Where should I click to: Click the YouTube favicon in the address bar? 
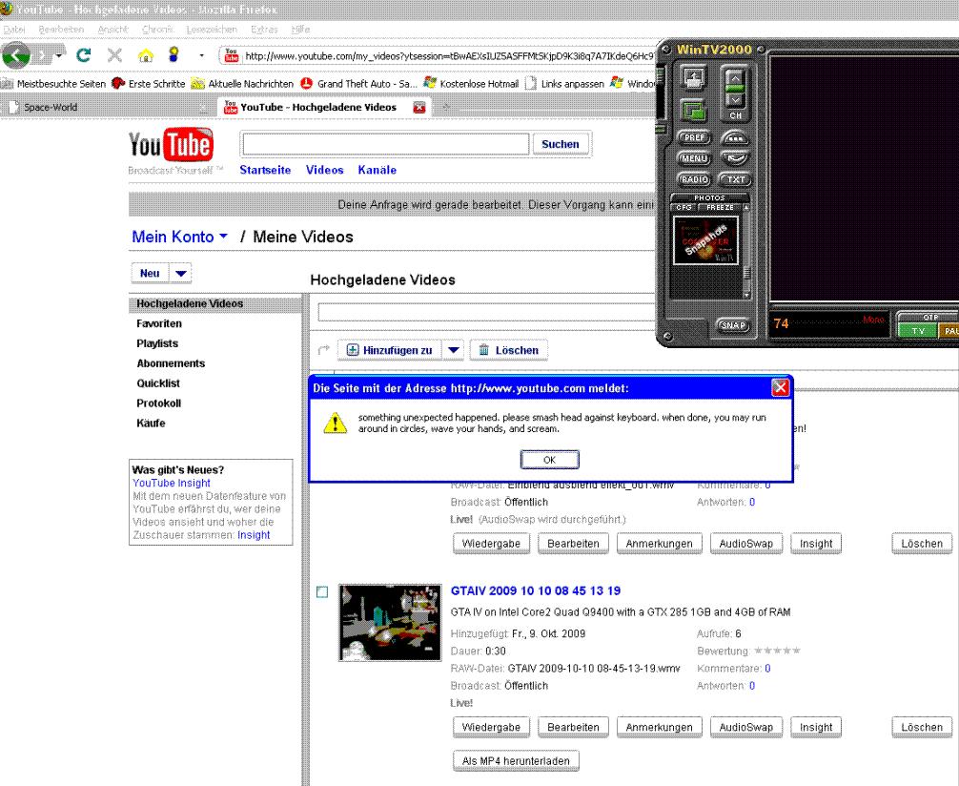[232, 55]
